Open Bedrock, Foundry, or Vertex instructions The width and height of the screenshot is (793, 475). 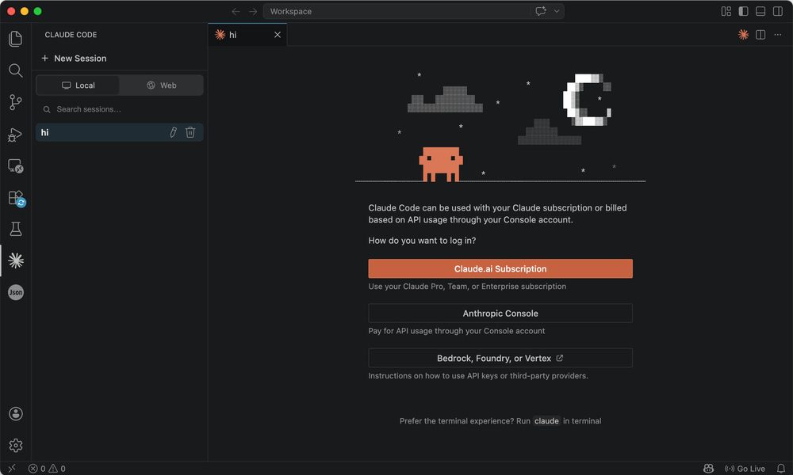tap(500, 358)
